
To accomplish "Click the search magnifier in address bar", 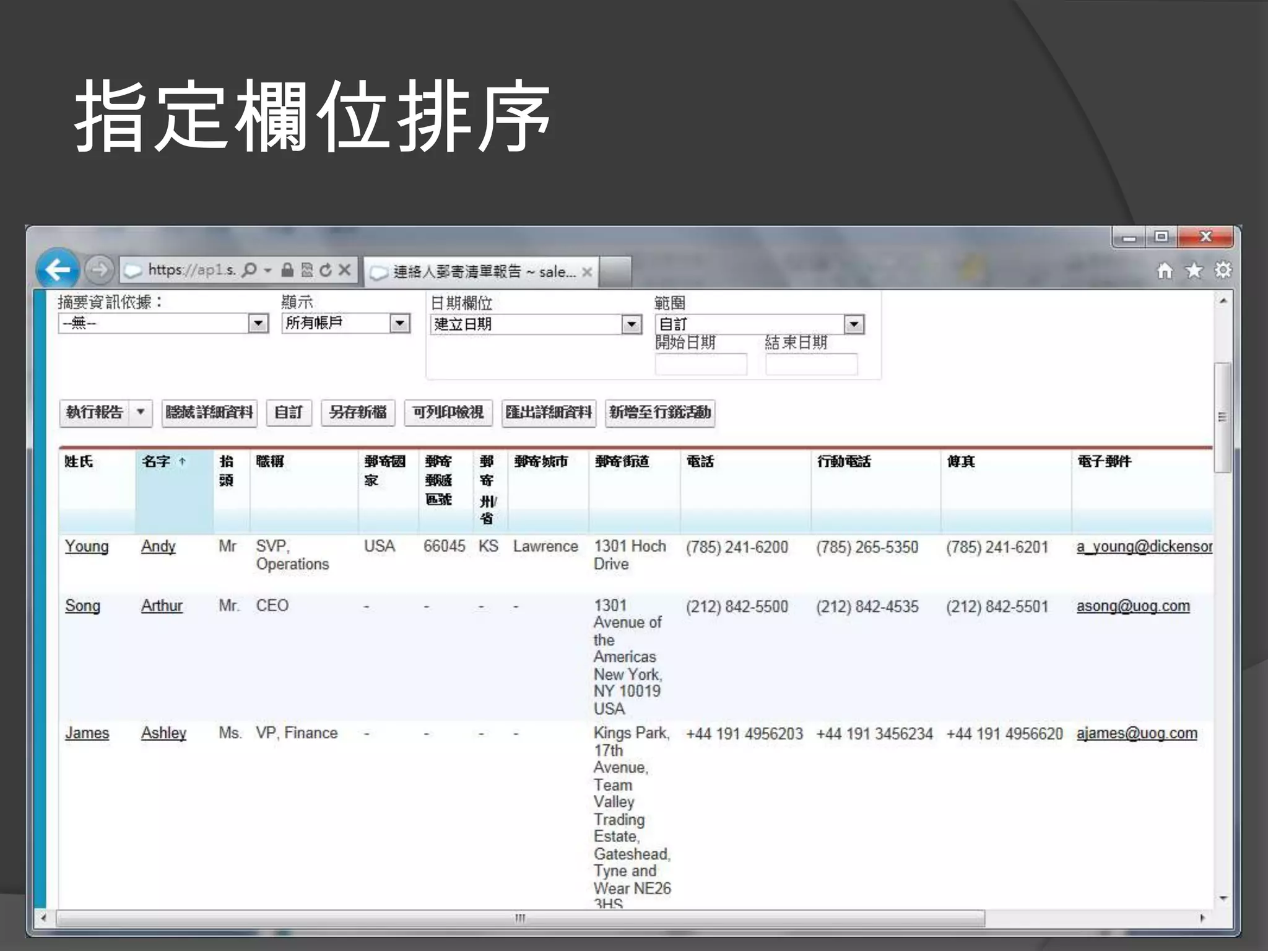I will [249, 270].
